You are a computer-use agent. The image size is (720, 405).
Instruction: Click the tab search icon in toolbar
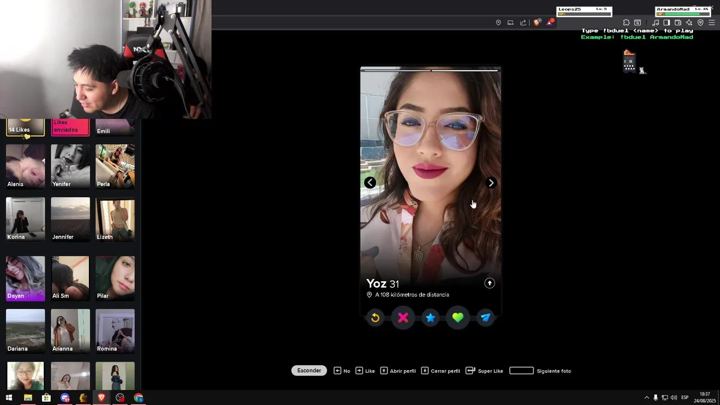click(638, 22)
